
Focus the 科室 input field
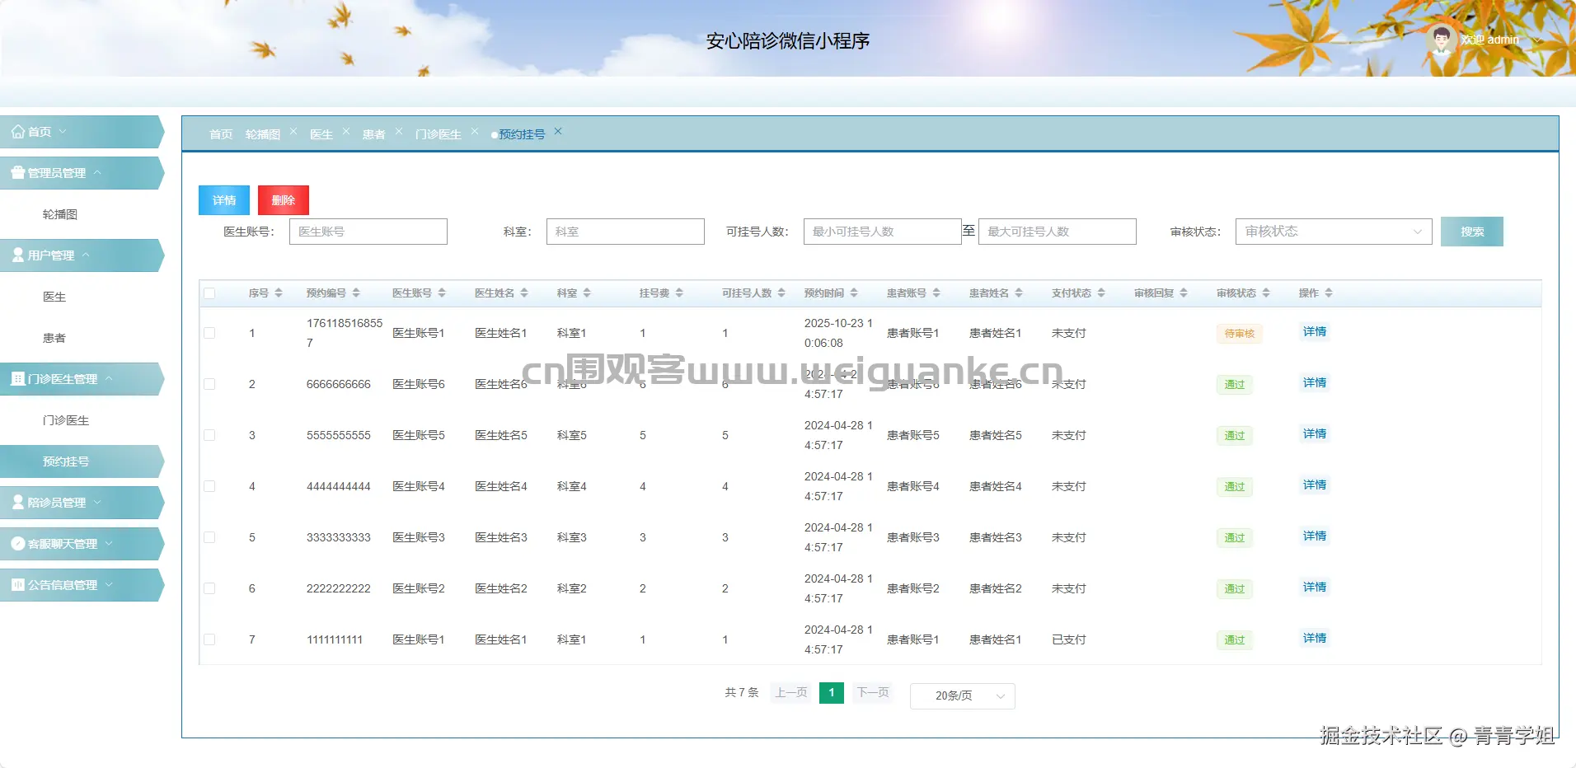pos(626,232)
